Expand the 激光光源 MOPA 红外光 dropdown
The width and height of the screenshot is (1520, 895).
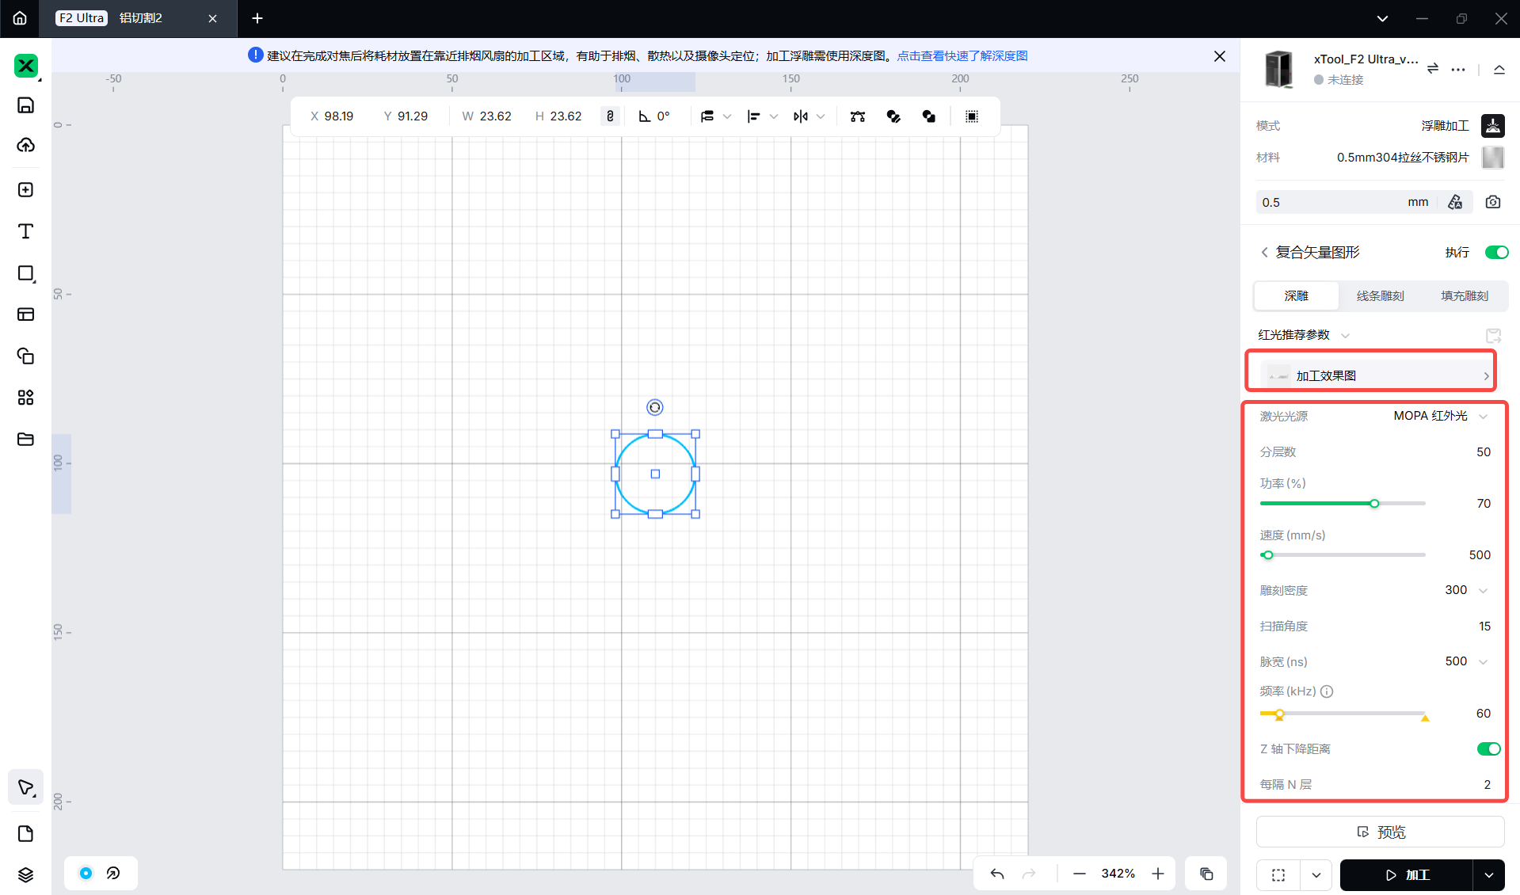[x=1440, y=416]
